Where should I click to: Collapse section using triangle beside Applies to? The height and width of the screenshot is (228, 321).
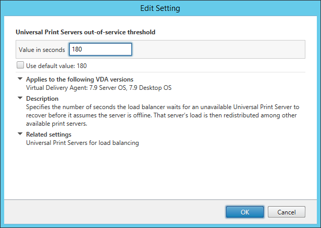[x=20, y=79]
